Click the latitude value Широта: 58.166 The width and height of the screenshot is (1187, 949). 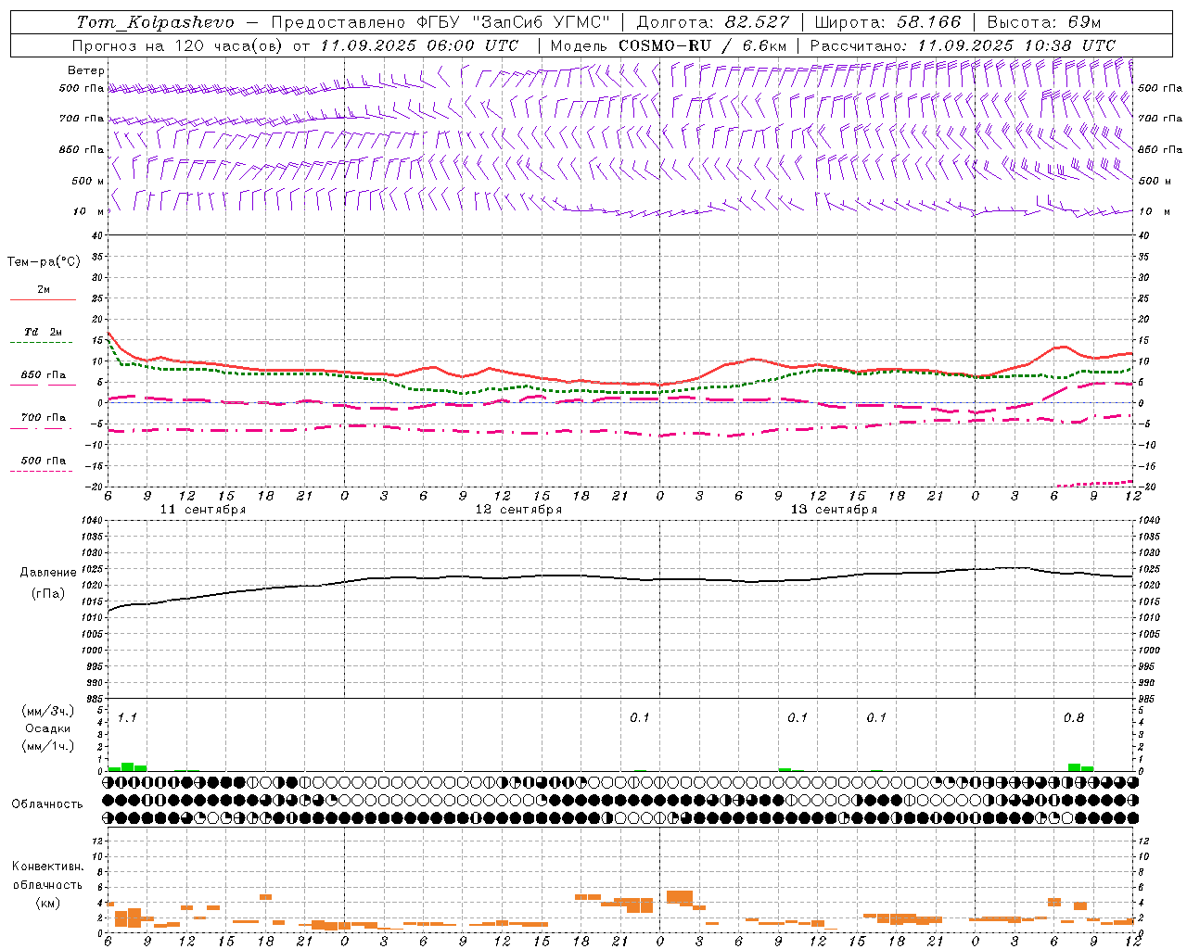click(888, 22)
